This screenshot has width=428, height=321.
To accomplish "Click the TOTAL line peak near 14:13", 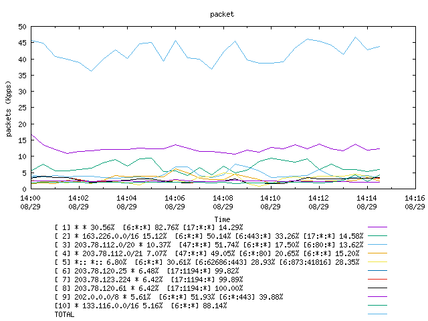I will coord(355,37).
